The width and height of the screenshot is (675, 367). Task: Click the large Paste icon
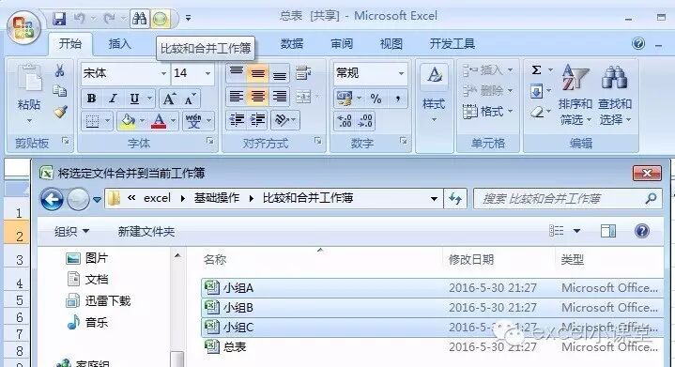(x=29, y=78)
